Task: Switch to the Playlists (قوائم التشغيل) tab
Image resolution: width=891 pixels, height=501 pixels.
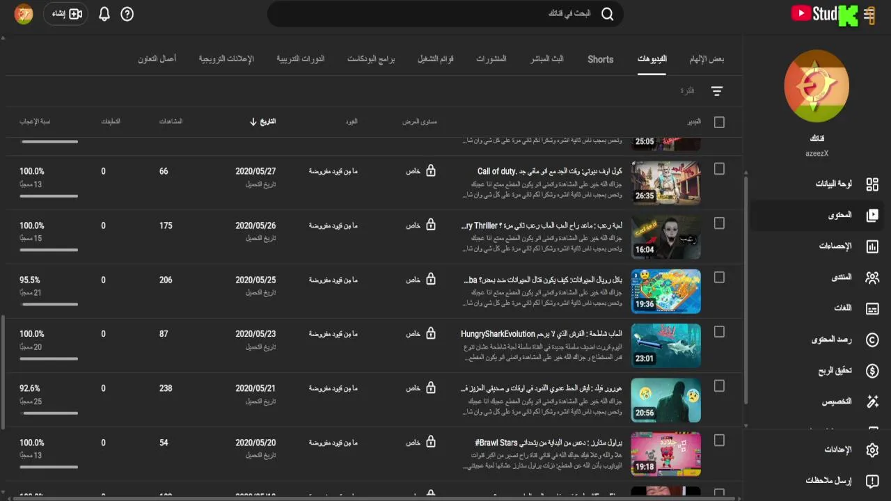Action: click(x=436, y=59)
